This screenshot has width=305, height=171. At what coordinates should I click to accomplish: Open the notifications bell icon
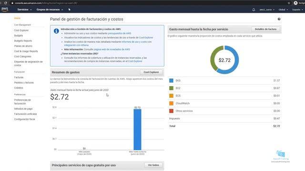pyautogui.click(x=254, y=9)
